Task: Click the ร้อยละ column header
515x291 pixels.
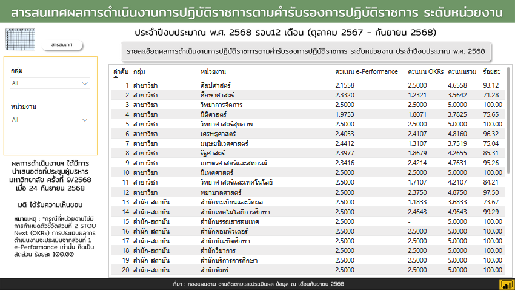Action: (491, 72)
